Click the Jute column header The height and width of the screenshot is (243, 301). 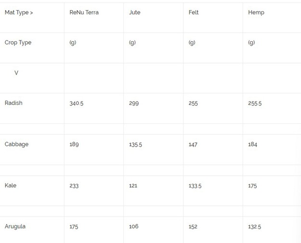pos(135,13)
